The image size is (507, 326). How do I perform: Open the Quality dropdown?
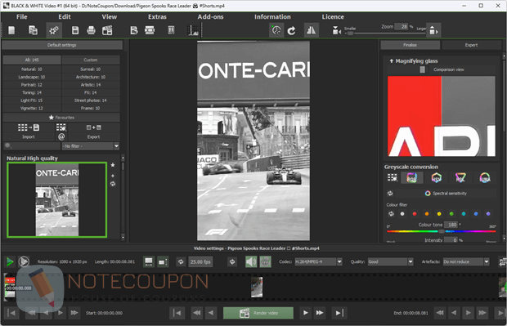[390, 261]
